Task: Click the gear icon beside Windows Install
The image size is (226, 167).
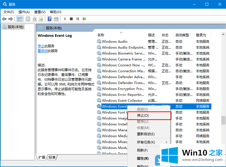Action: pos(99,124)
